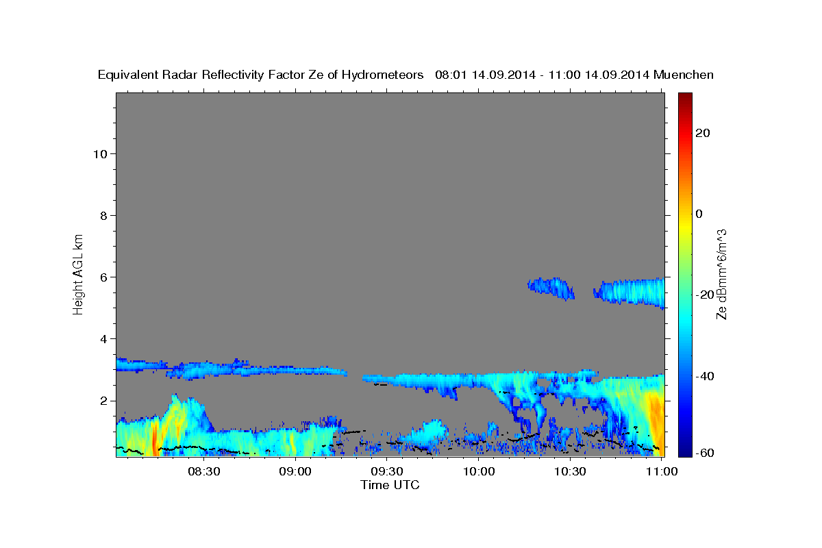Viewport: 822px width, 548px height.
Task: Select the 'Height AGL km' axis label
Action: tap(79, 273)
